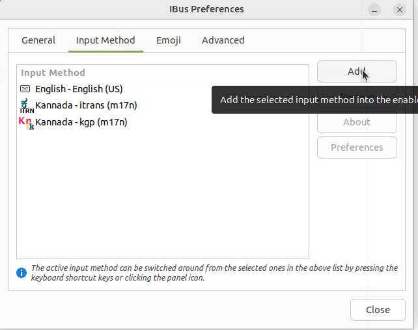418x330 pixels.
Task: Click the English keyboard layout icon
Action: pos(25,89)
